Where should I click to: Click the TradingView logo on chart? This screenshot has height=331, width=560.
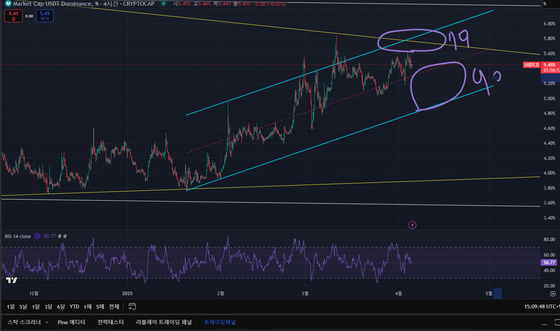[12, 280]
